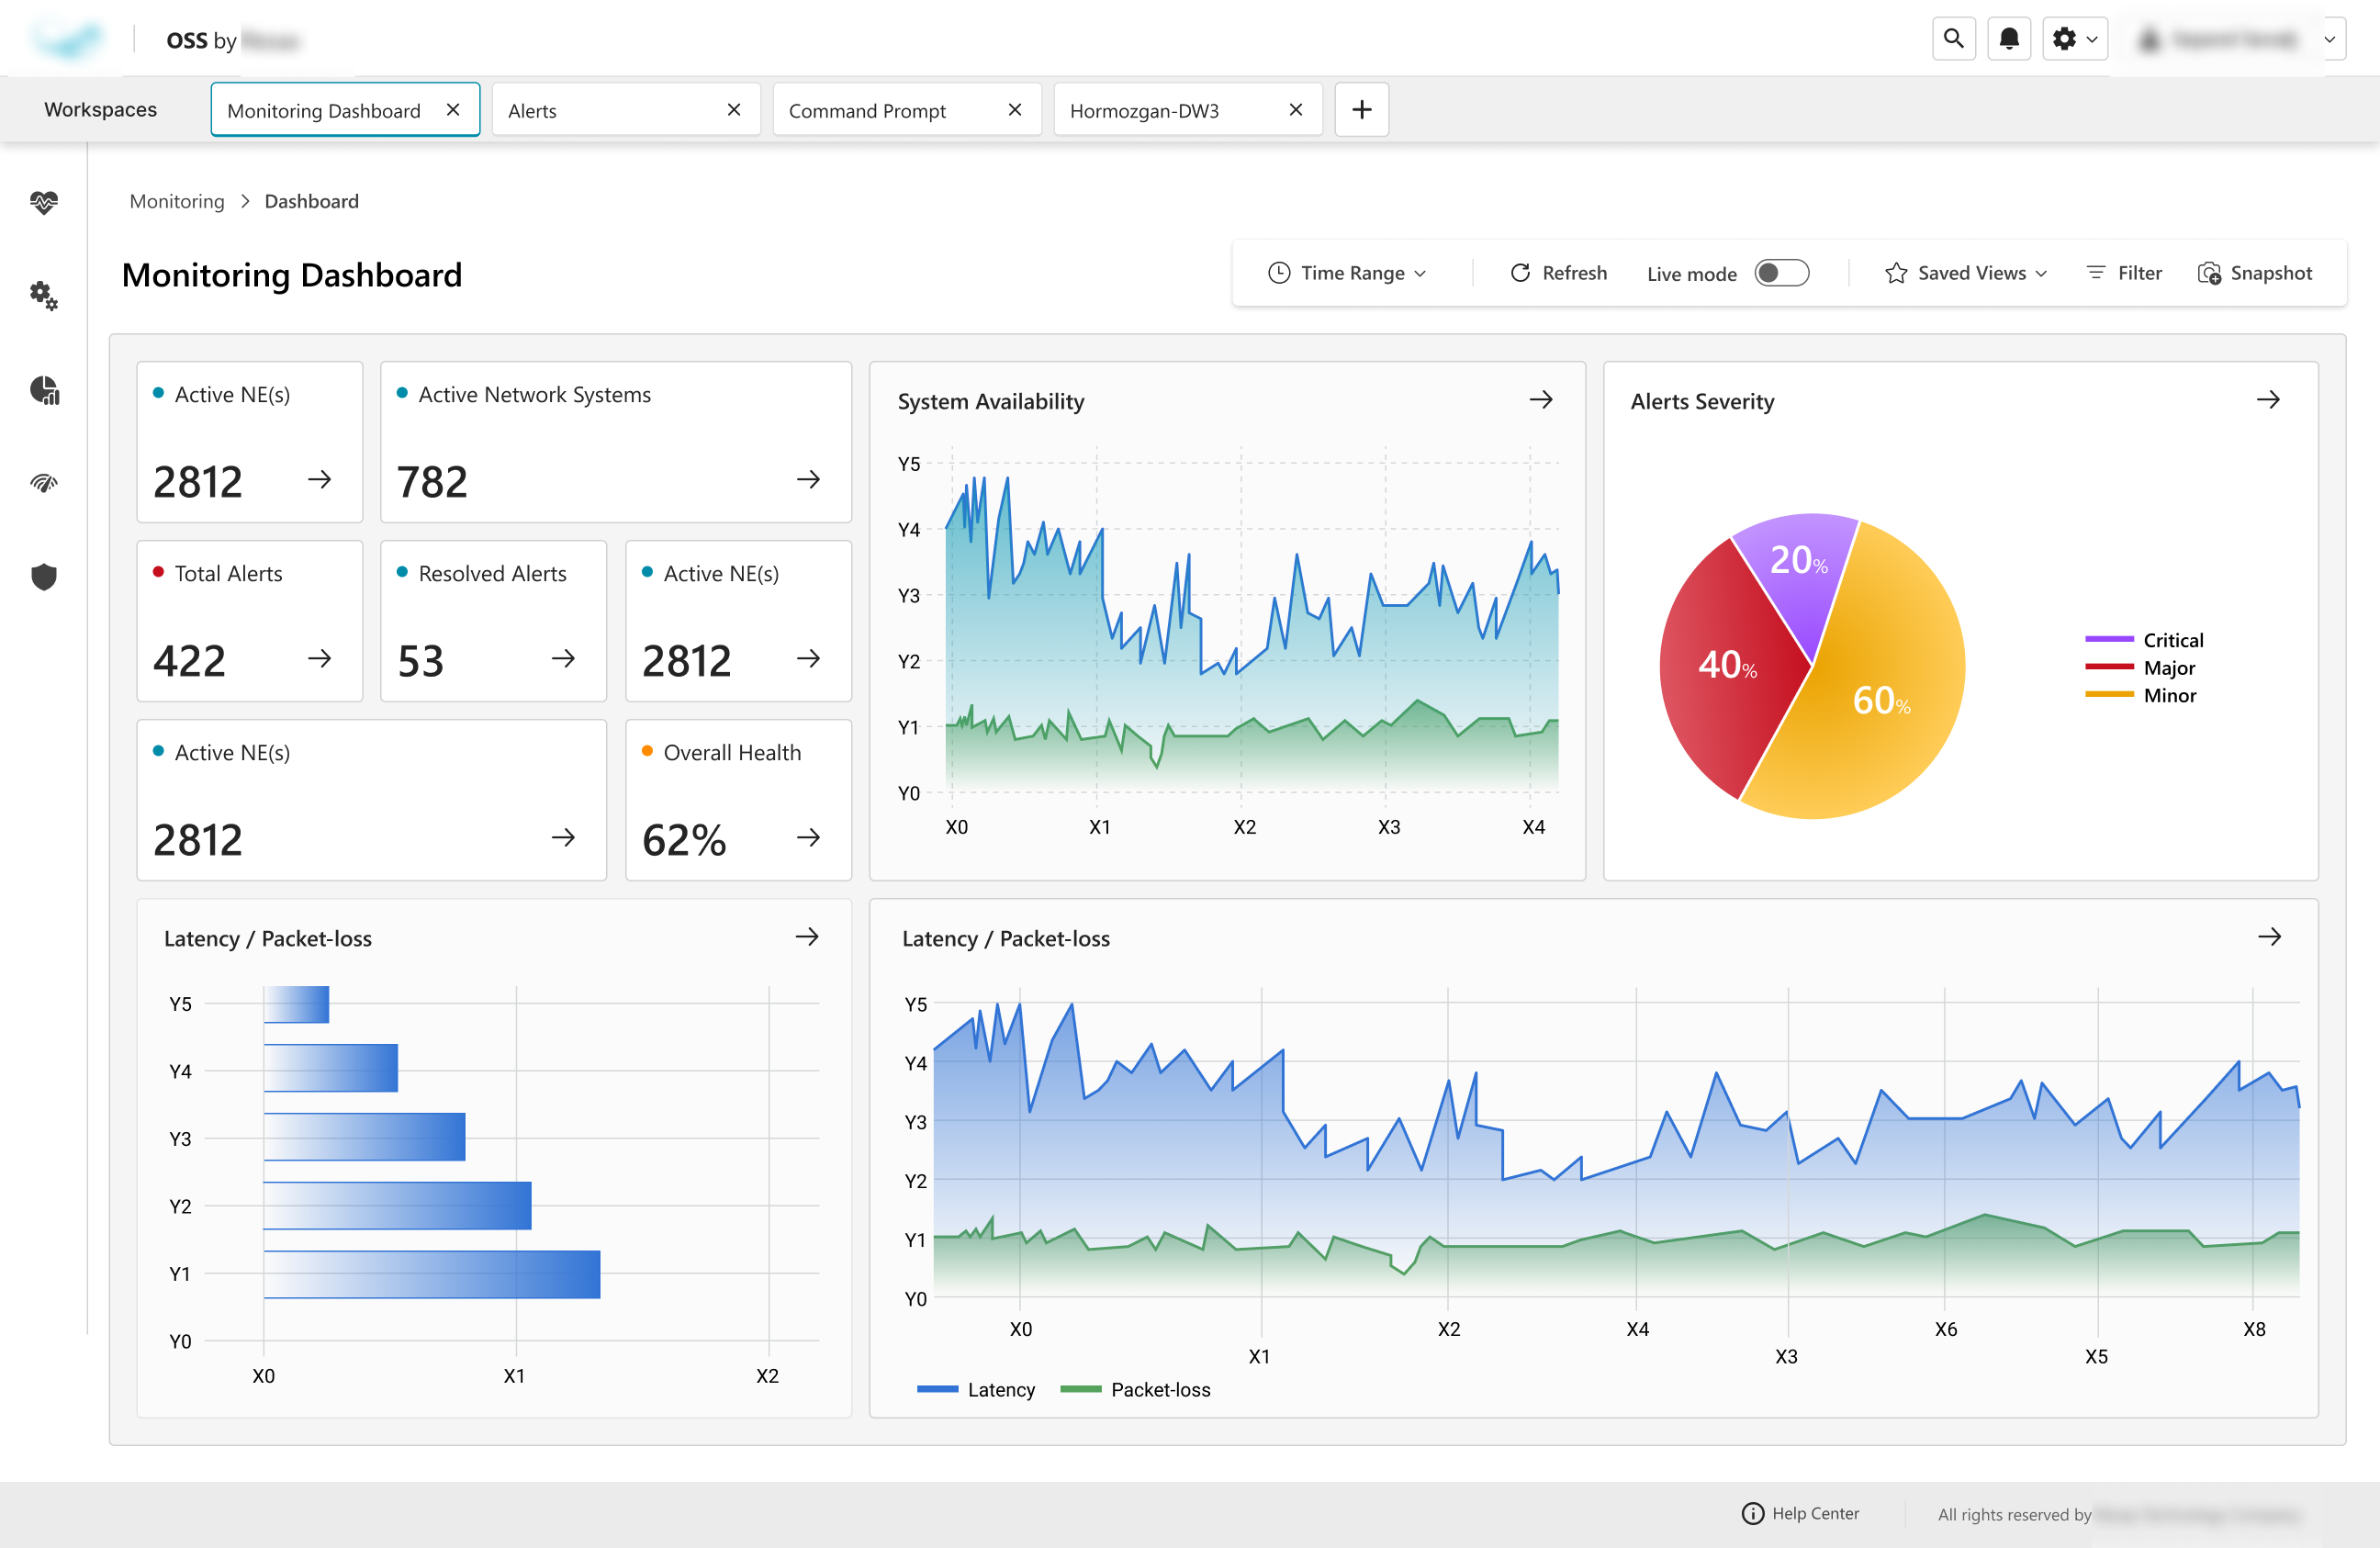Open the System Availability details arrow

coord(1541,400)
